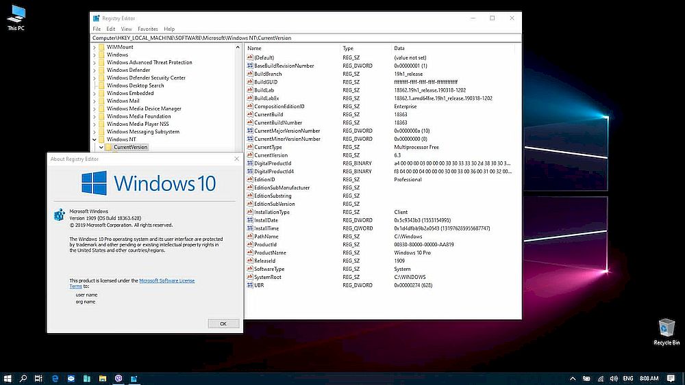Select the ProductName value icon
Screen dimensions: 685x385
[x=250, y=252]
